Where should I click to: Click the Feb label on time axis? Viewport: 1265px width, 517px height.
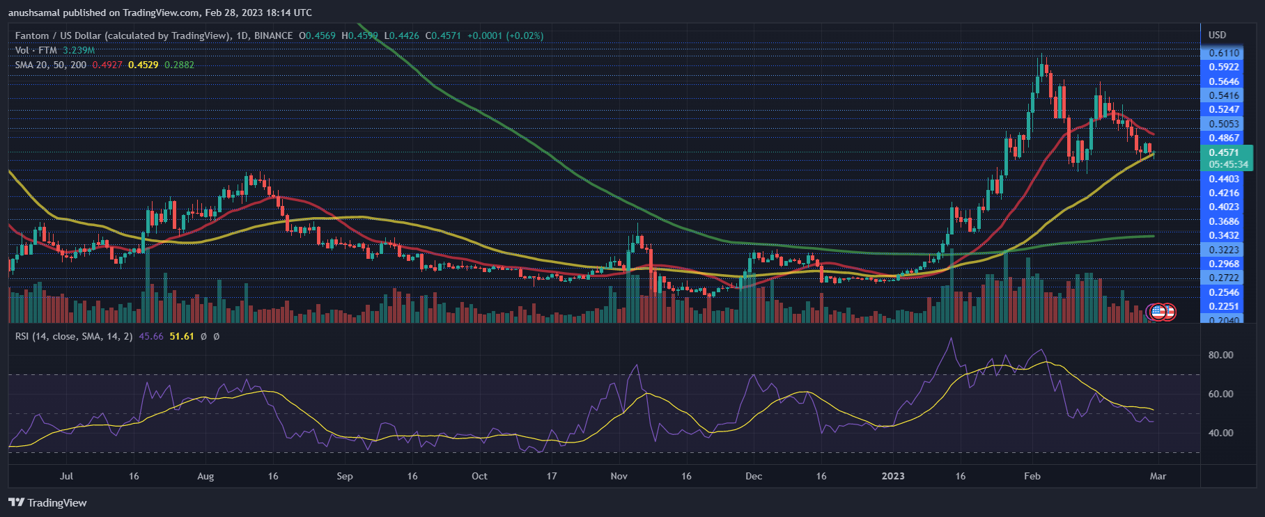click(1032, 476)
